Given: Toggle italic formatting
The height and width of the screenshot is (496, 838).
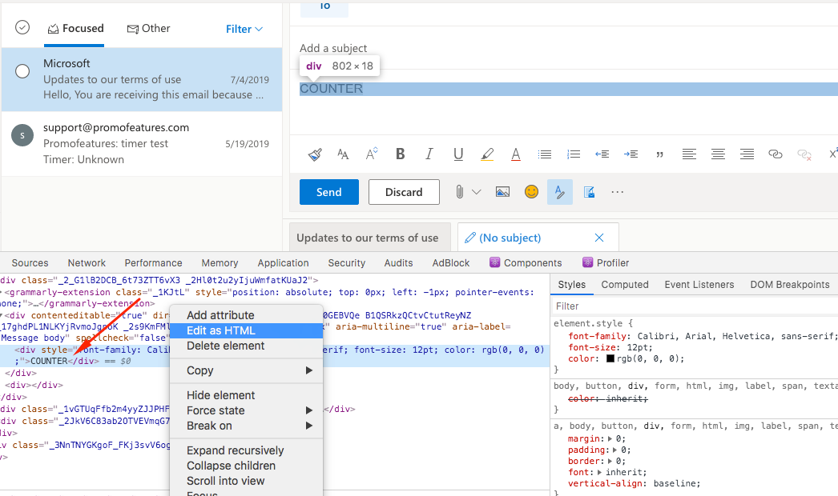Looking at the screenshot, I should pyautogui.click(x=429, y=154).
